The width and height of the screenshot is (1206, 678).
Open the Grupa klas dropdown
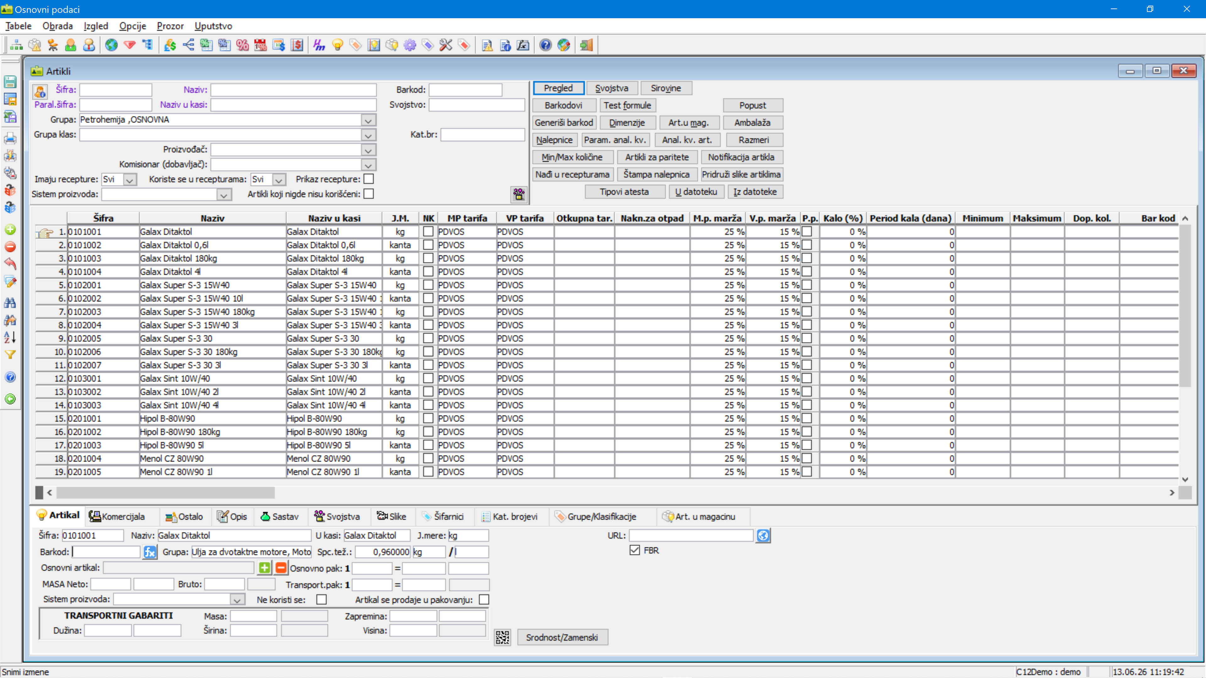click(x=368, y=135)
